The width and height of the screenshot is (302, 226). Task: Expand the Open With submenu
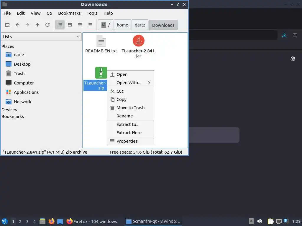(x=131, y=83)
